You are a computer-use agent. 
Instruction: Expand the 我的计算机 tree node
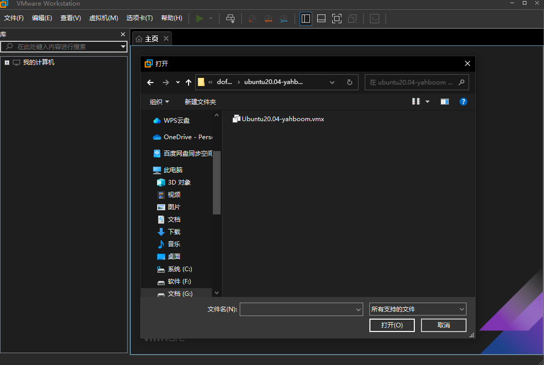7,62
